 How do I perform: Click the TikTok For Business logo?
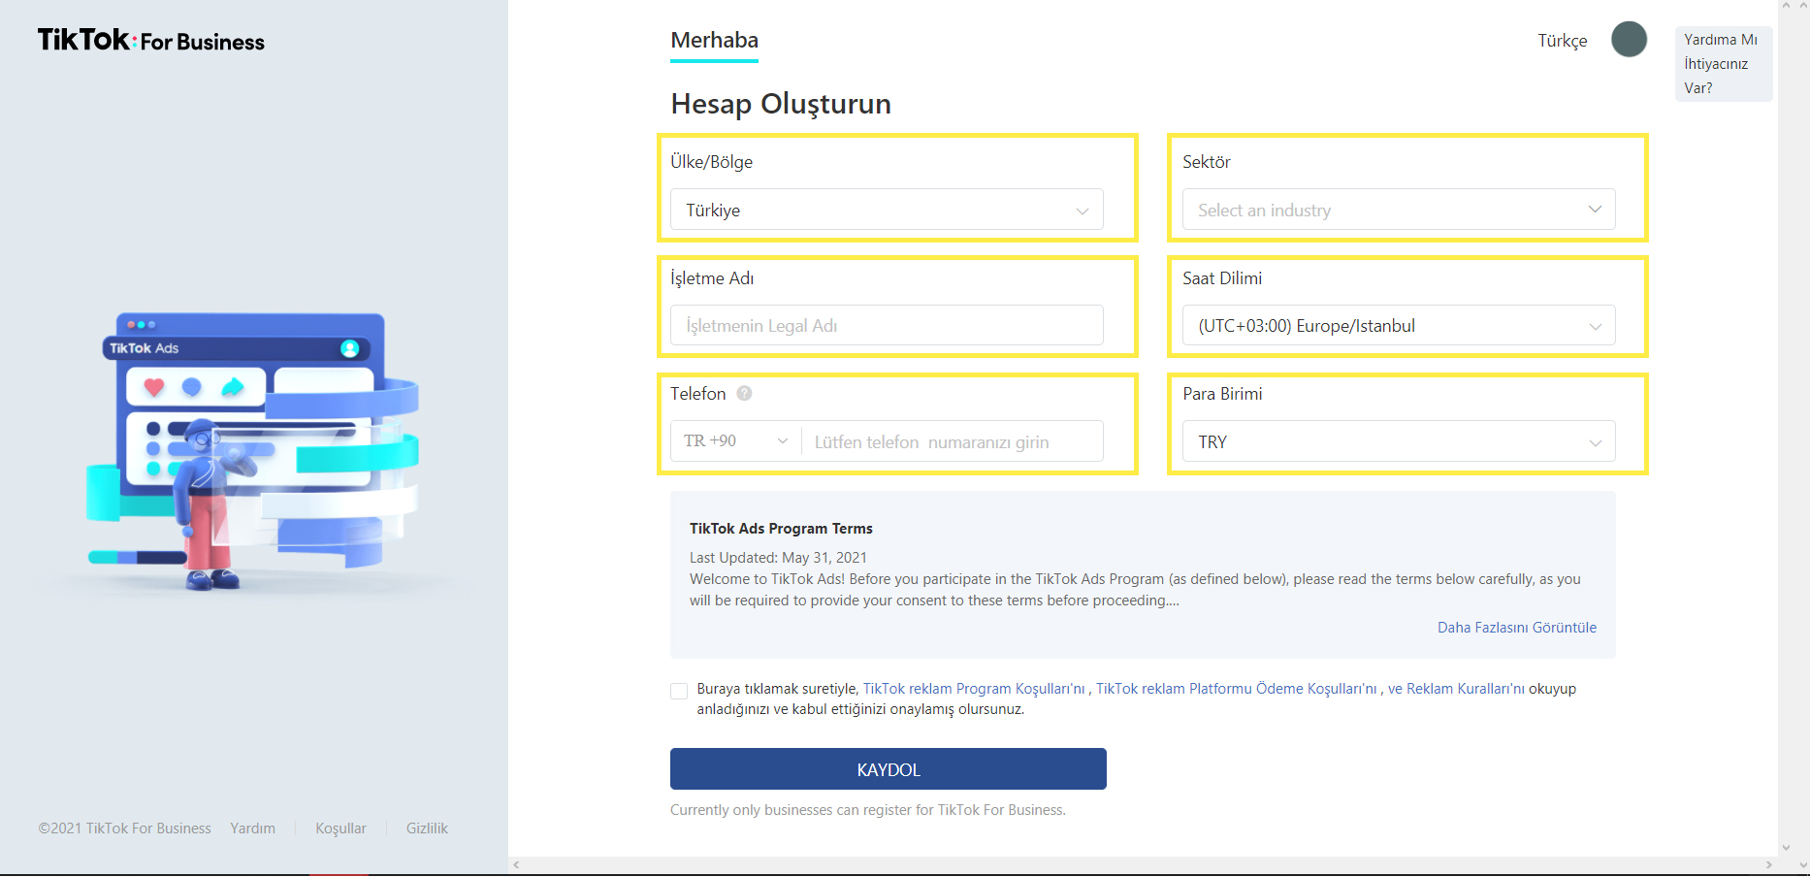click(151, 40)
